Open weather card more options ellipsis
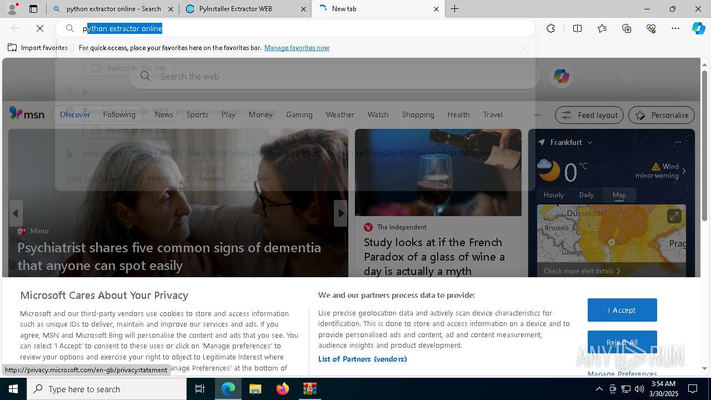 (x=678, y=142)
